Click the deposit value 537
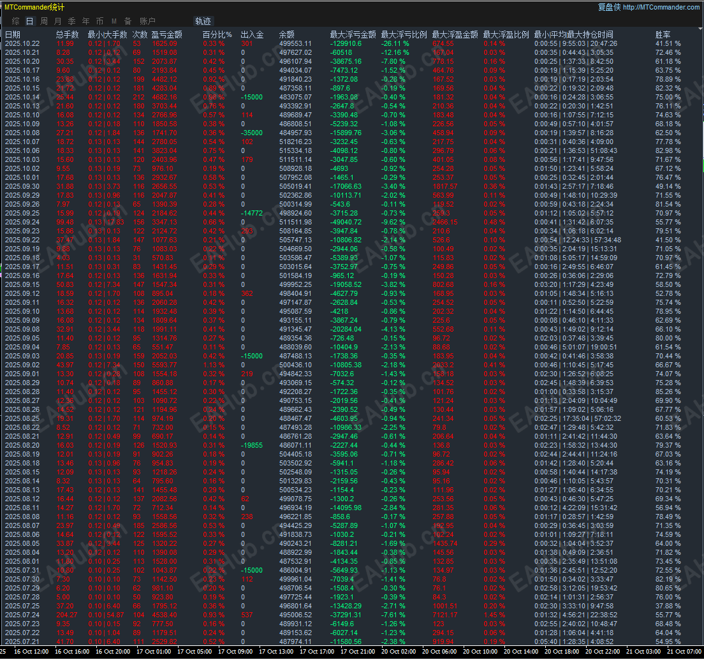Viewport: 704px width, 660px height. coord(247,615)
